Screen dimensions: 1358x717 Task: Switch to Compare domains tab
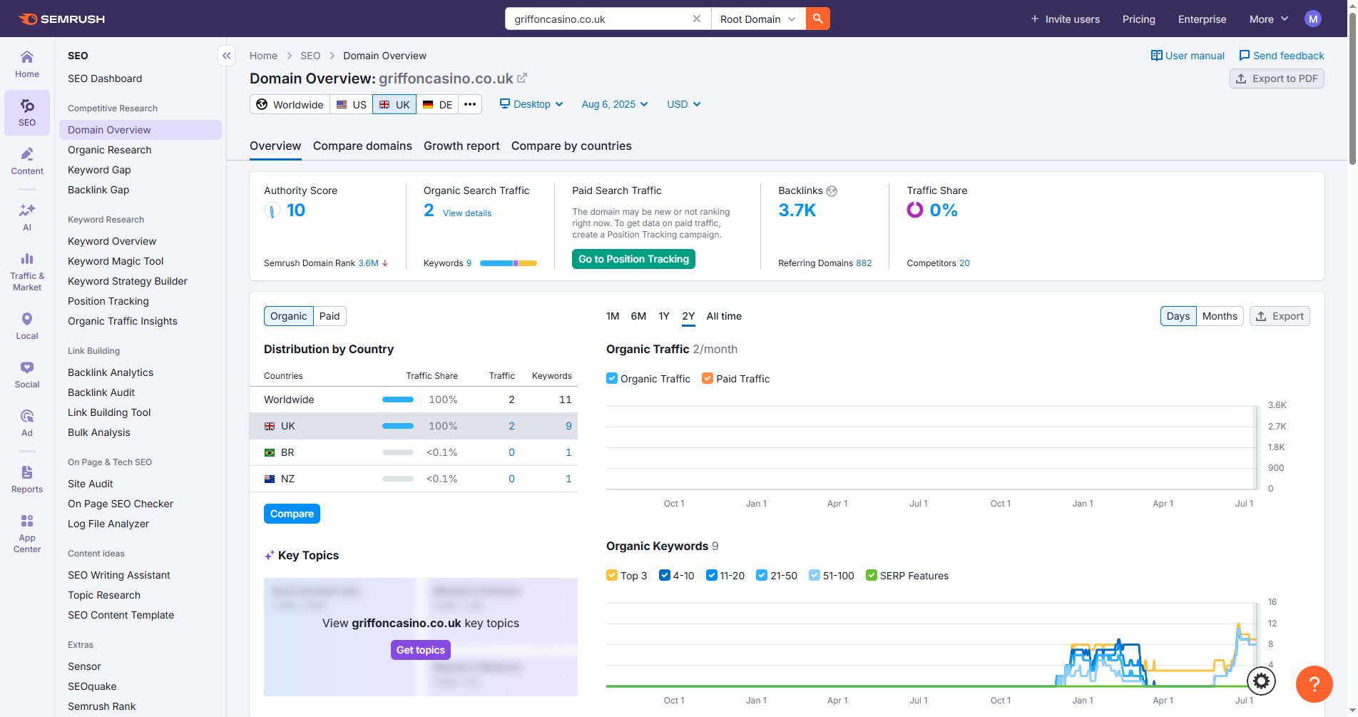[x=362, y=146]
